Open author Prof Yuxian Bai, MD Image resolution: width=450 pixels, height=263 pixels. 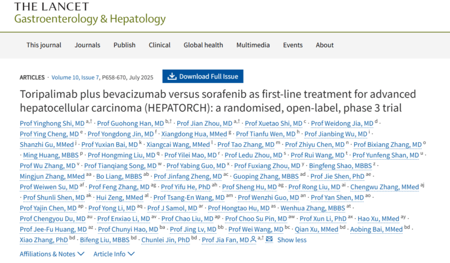[x=110, y=145]
